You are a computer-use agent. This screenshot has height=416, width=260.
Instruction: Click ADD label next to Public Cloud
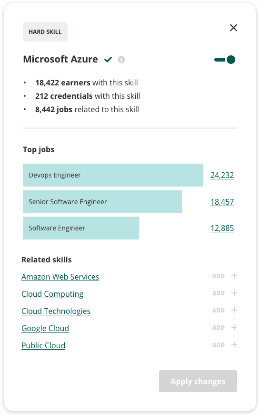click(x=219, y=345)
